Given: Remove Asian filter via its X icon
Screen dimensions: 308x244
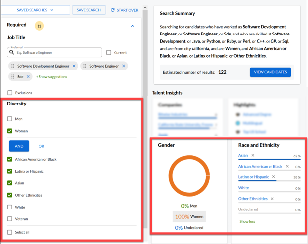Looking at the screenshot, I should [253, 155].
